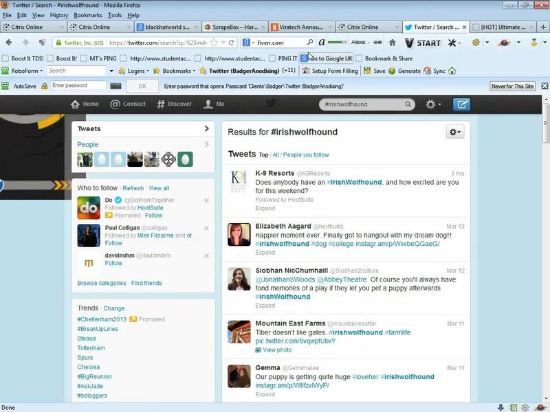Screen dimensions: 550x412
Task: Compose new tweet with blue button
Action: [x=461, y=104]
